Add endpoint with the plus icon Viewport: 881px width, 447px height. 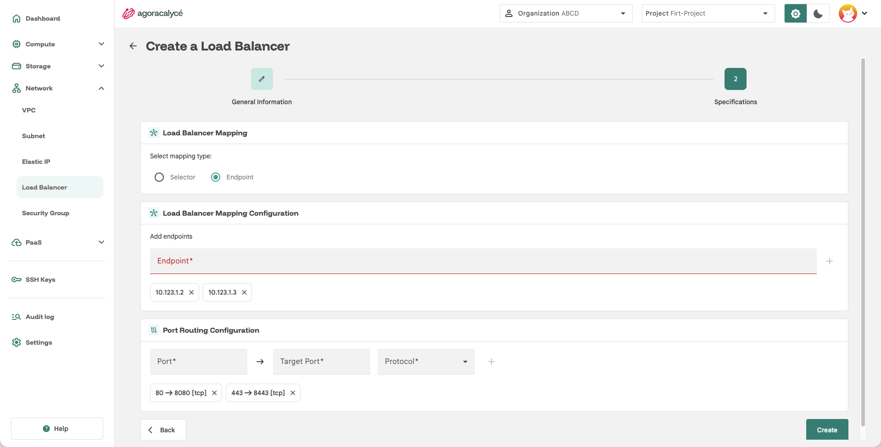coord(830,261)
